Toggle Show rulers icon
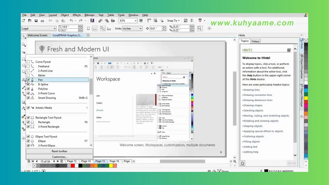This screenshot has height=185, width=329. 149,21
